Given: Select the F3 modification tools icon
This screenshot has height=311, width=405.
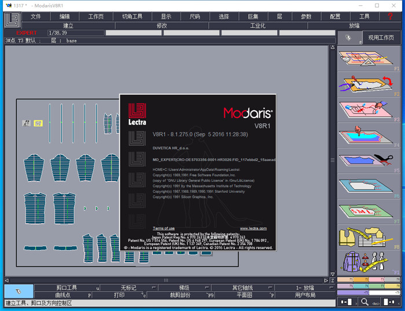Looking at the screenshot, I should [x=369, y=109].
